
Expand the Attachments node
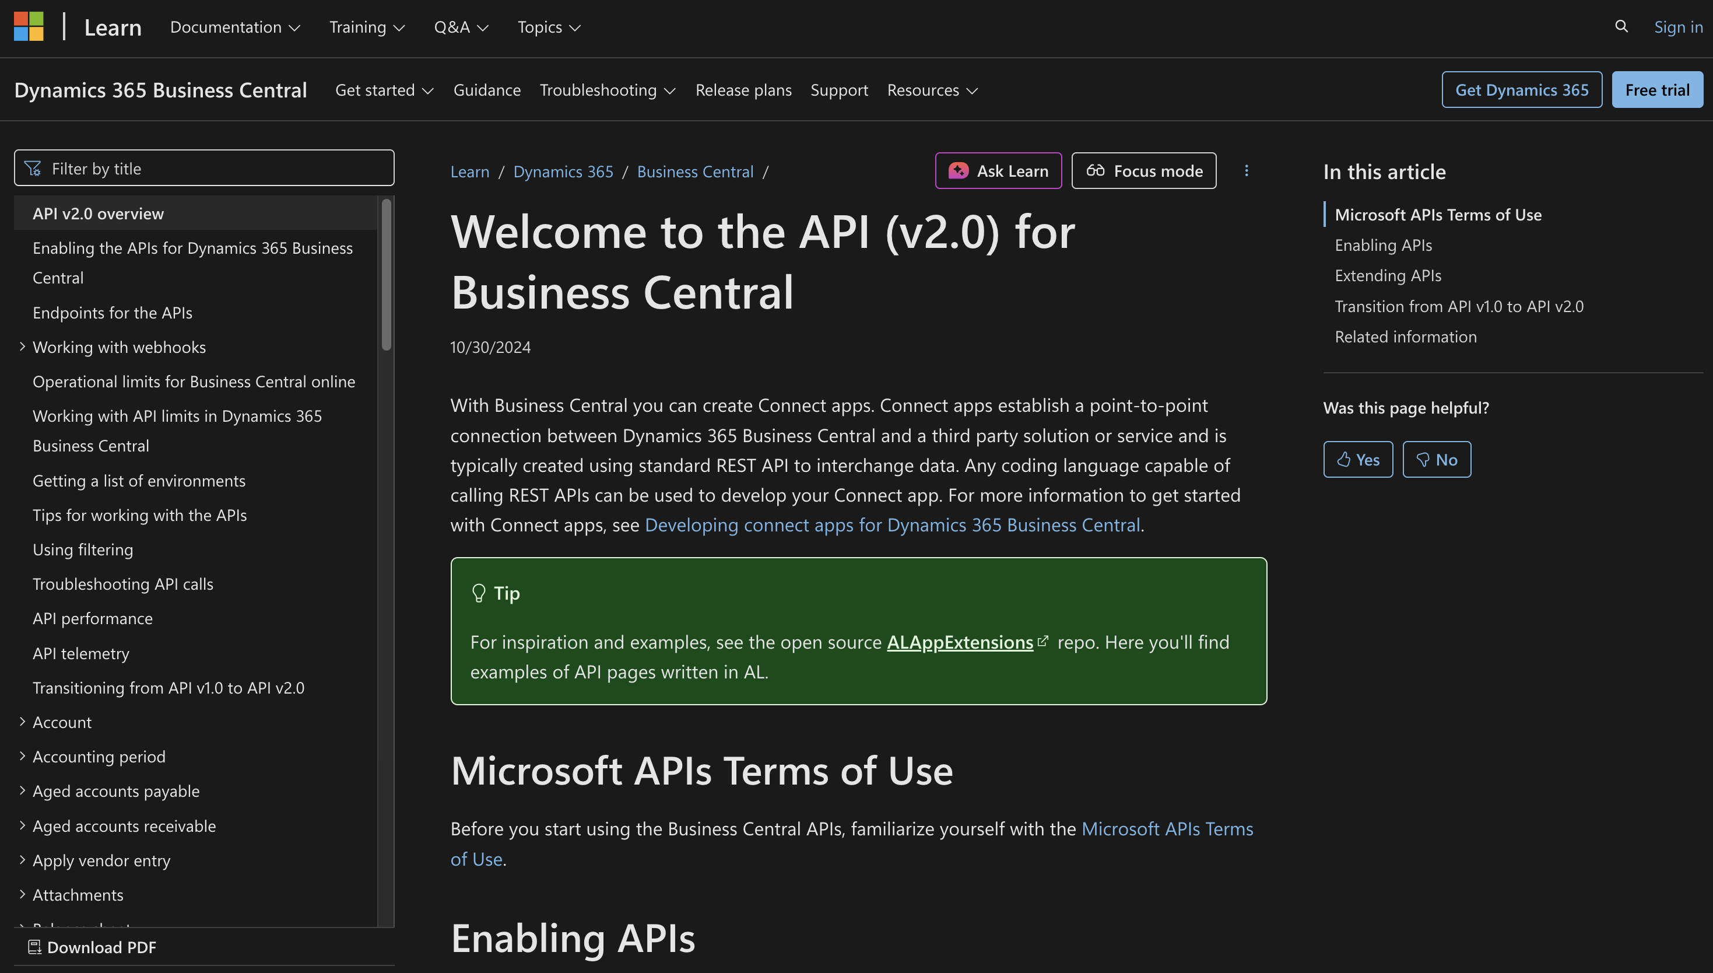[x=22, y=894]
